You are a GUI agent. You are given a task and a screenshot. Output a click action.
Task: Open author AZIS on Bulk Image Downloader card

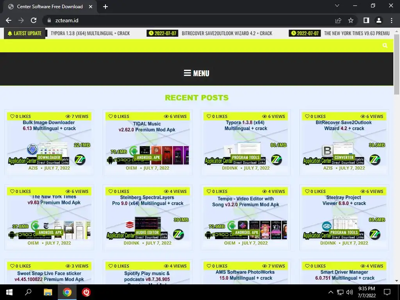coord(33,168)
